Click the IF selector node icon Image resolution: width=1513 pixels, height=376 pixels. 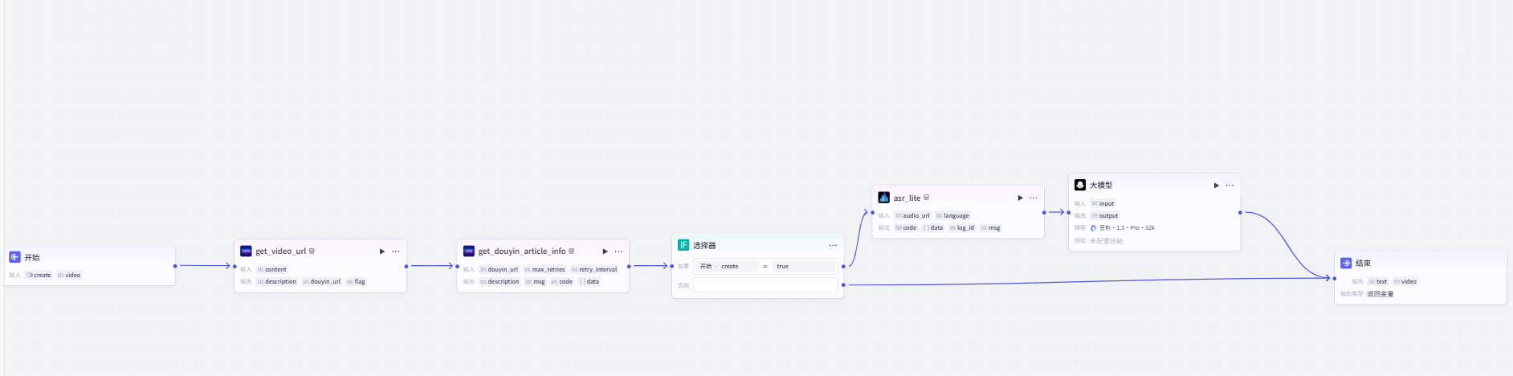[683, 245]
